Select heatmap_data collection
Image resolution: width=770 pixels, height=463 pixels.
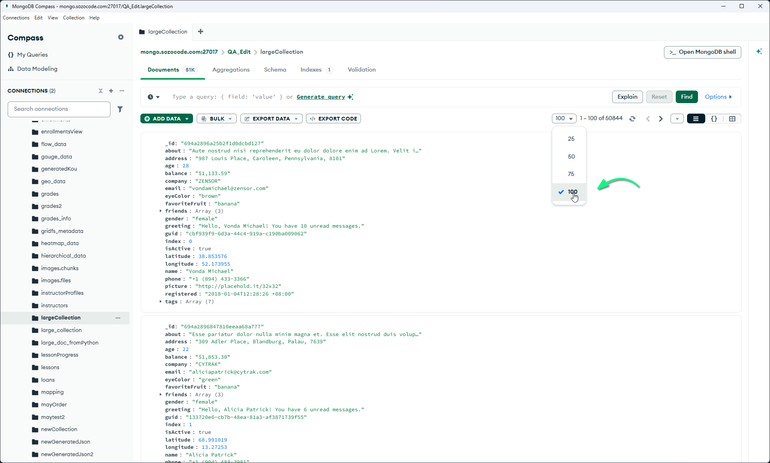tap(60, 243)
